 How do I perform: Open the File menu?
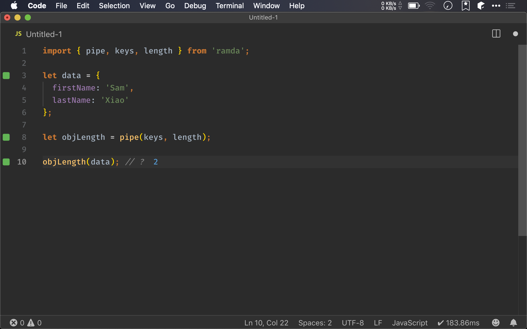[61, 6]
